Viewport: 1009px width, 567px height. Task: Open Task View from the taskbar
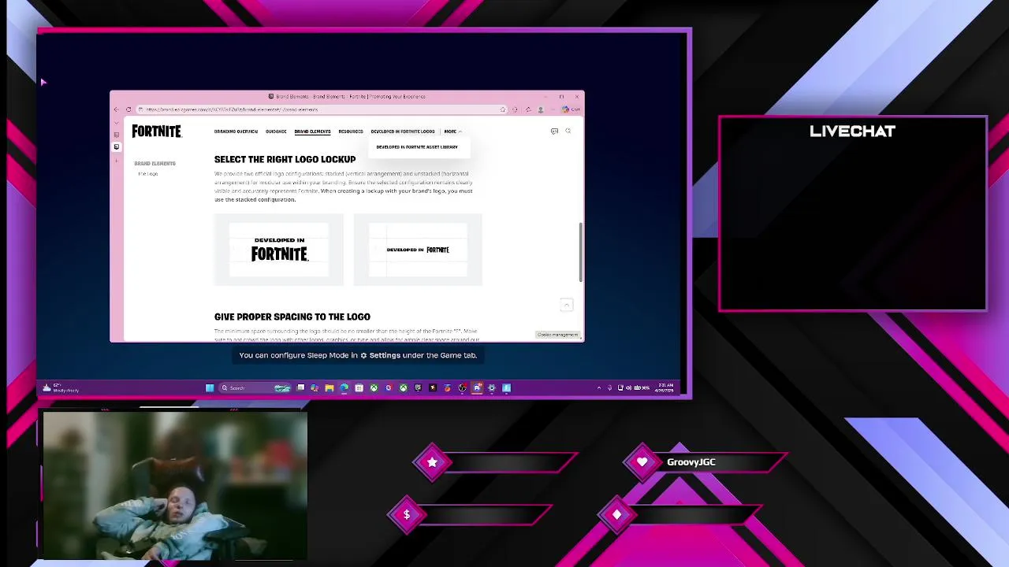(300, 387)
